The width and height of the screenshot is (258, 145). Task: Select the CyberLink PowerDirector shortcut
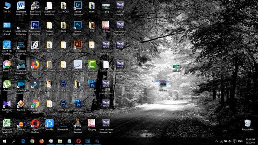(21, 87)
